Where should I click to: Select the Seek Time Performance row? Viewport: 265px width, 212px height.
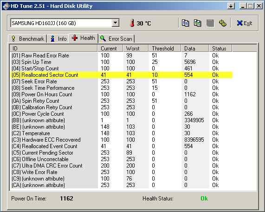tap(121, 88)
